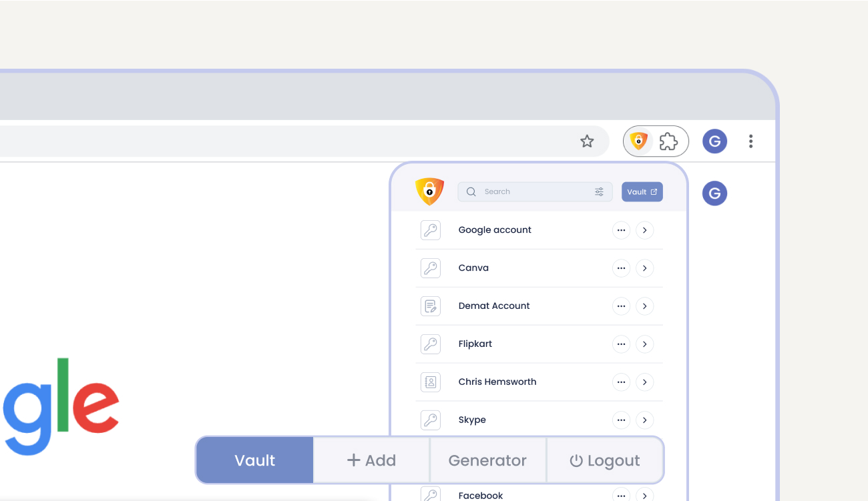Open more options for Skype
868x501 pixels.
tap(621, 420)
